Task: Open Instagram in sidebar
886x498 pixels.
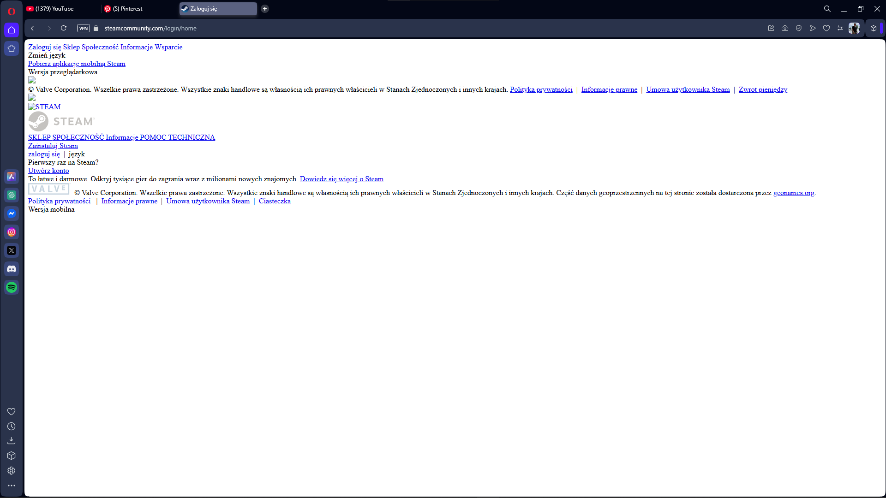Action: [x=12, y=232]
